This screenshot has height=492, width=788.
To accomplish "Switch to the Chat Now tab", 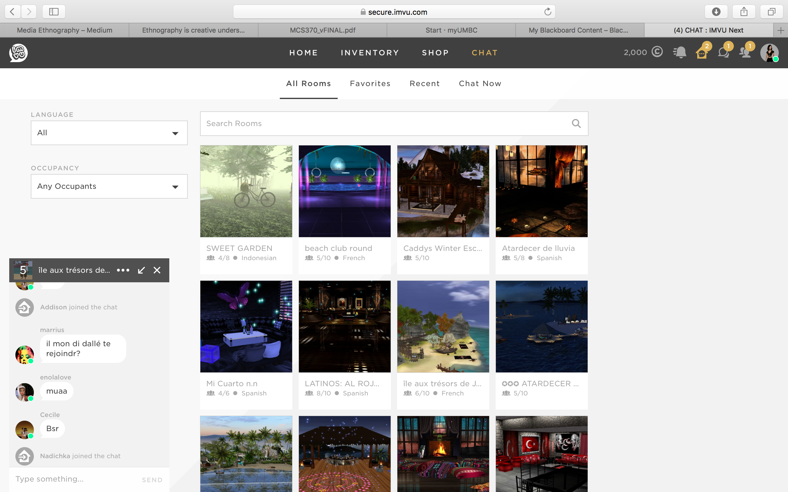I will click(x=480, y=84).
